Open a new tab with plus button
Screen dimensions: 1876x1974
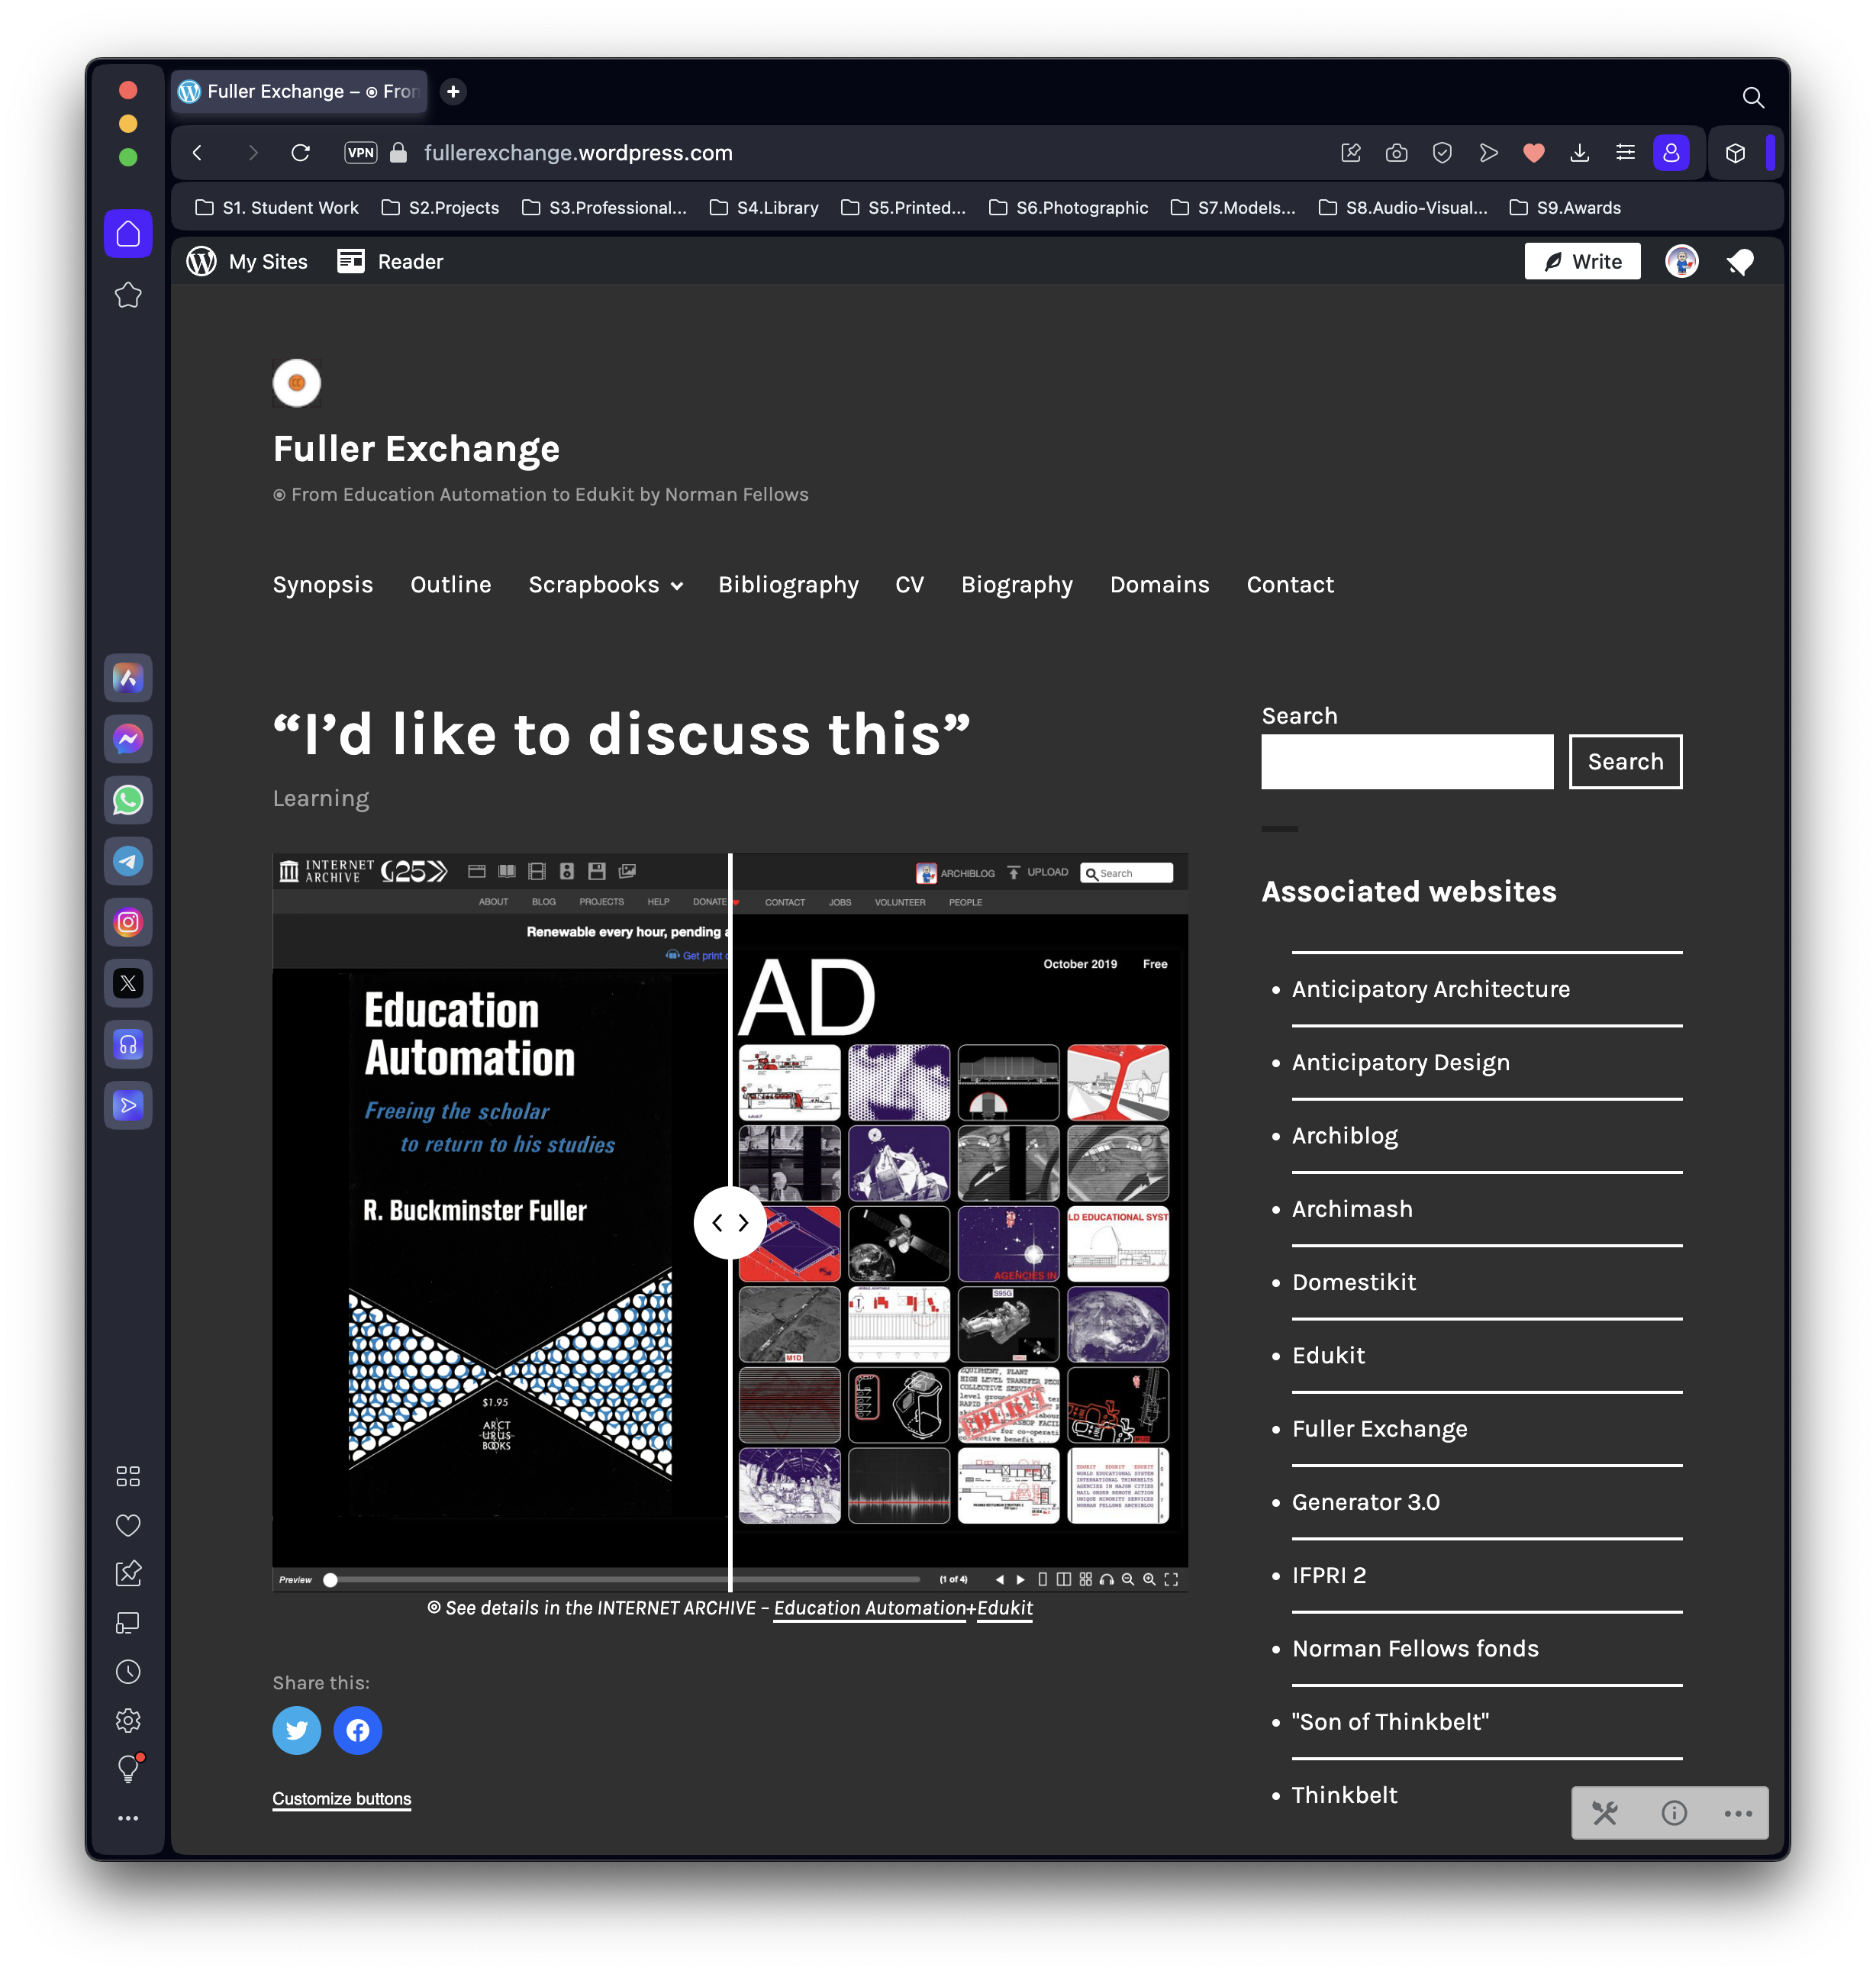click(453, 92)
